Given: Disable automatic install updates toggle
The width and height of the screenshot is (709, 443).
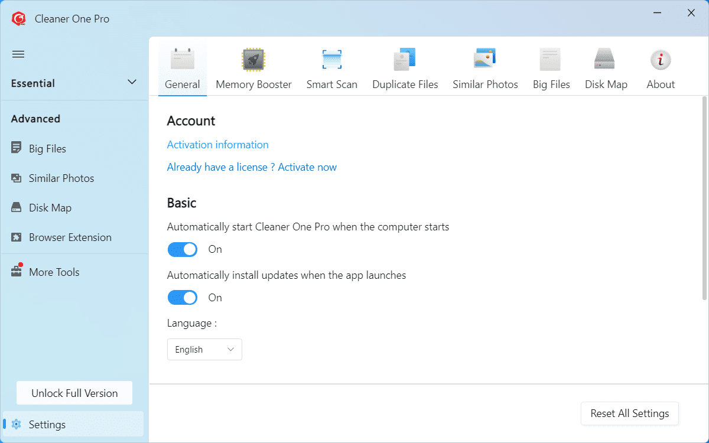Looking at the screenshot, I should [183, 298].
